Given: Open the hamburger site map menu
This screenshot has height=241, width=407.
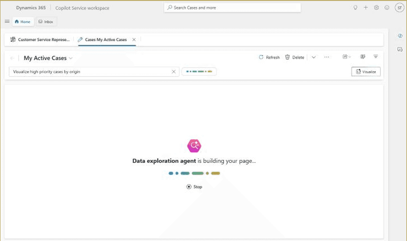Looking at the screenshot, I should coord(7,22).
